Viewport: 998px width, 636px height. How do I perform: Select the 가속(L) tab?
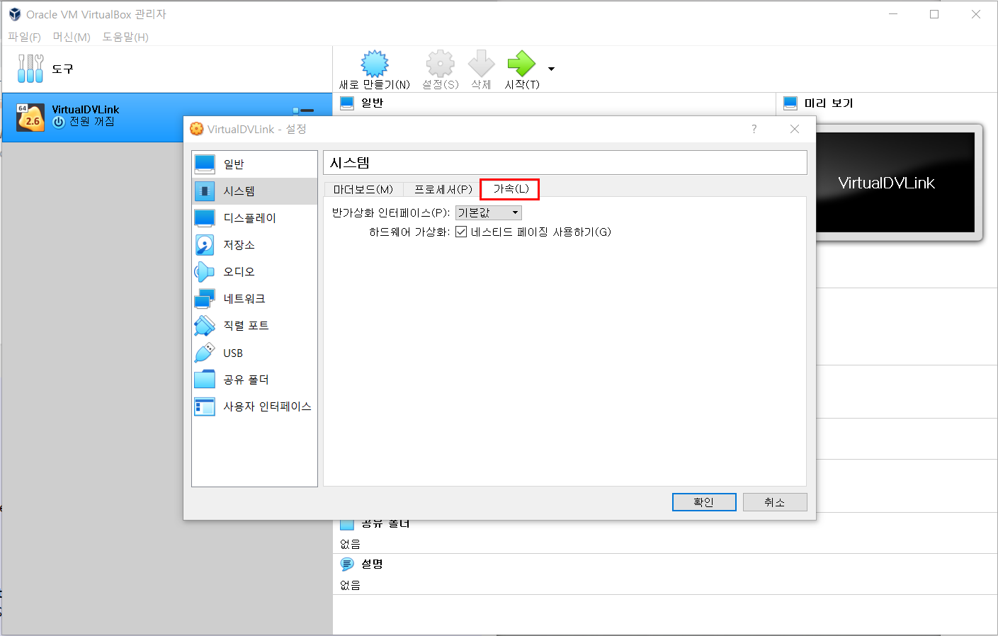coord(511,189)
